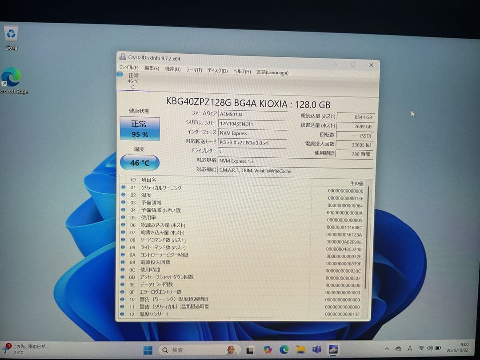This screenshot has height=360, width=480.
Task: Select row 0F エラーログエントリー数
Action: (x=241, y=292)
